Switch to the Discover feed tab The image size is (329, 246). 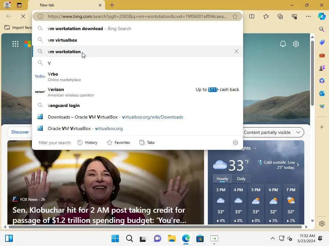[x=20, y=132]
